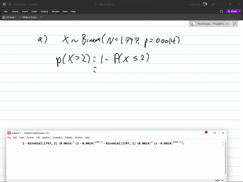Open the Ink Styles dropdown
Screen dimensions: 243x182
(x=10, y=17)
